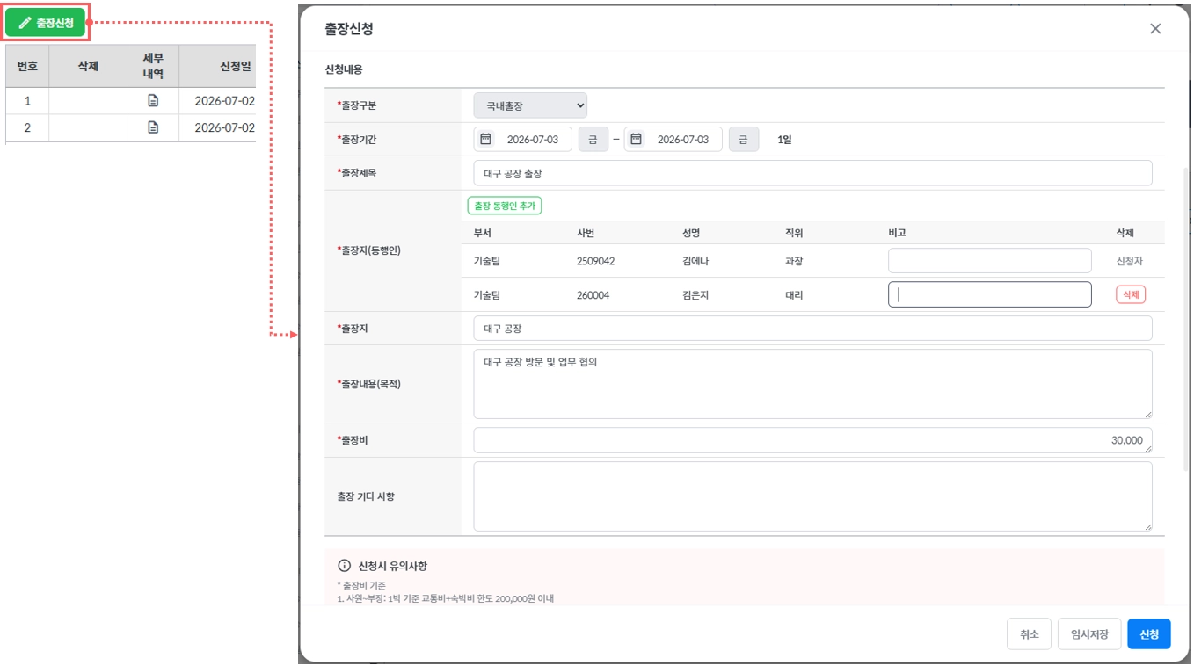
Task: Open calendar icon for trip end date
Action: point(637,139)
